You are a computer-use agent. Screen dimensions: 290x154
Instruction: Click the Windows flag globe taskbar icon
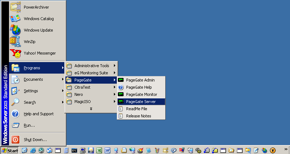click(264, 150)
